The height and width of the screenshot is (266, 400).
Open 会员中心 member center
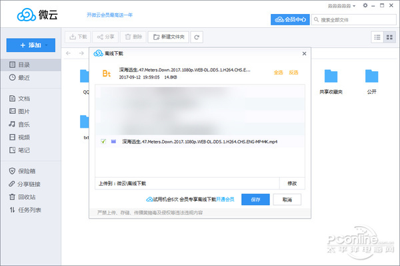pos(290,19)
